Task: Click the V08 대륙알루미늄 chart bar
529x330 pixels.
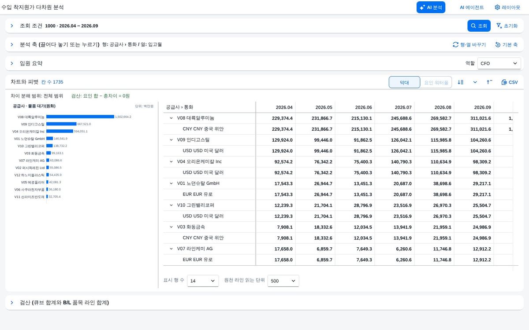Action: point(80,117)
